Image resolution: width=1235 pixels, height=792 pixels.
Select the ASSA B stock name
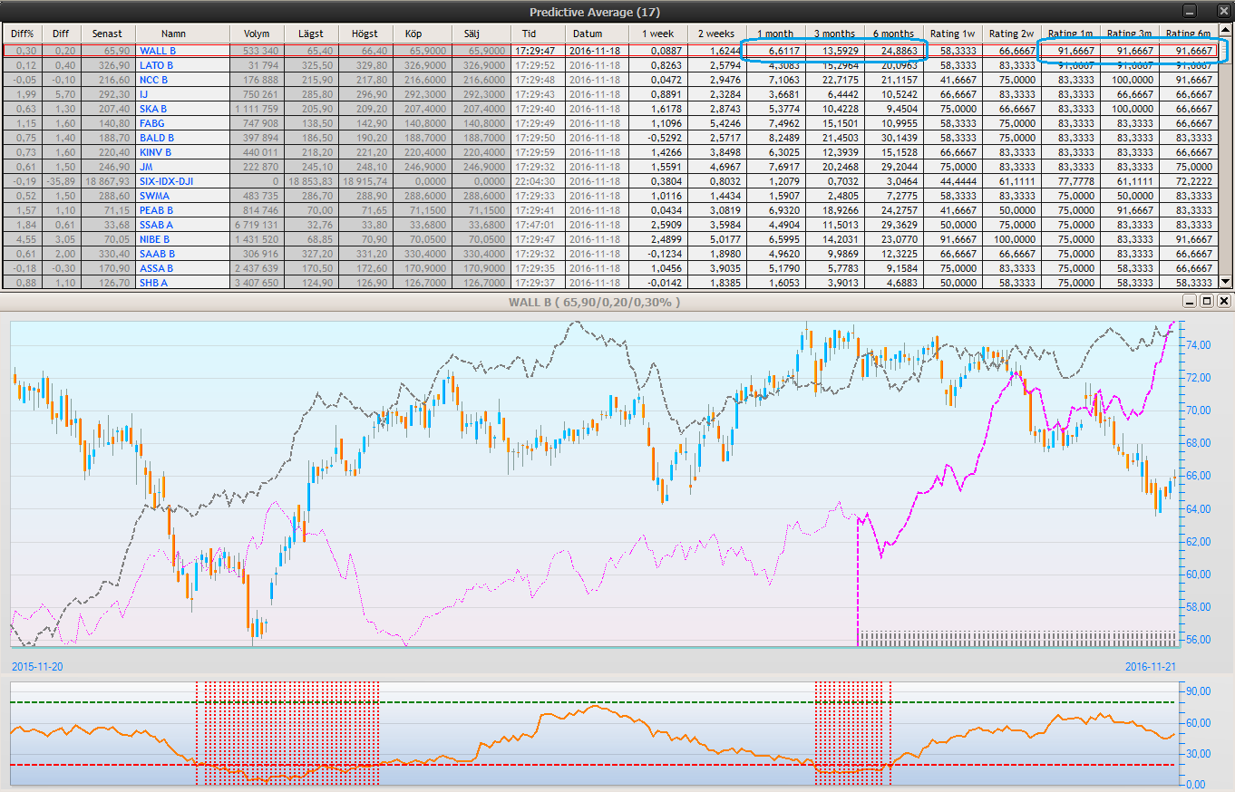point(156,268)
